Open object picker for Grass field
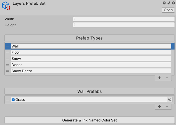The image size is (176, 125). (x=170, y=99)
